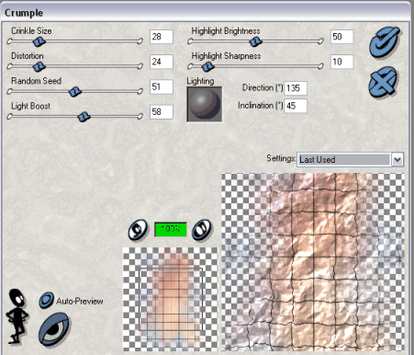414x355 pixels.
Task: Click the black stick figure mascot
Action: pyautogui.click(x=17, y=316)
